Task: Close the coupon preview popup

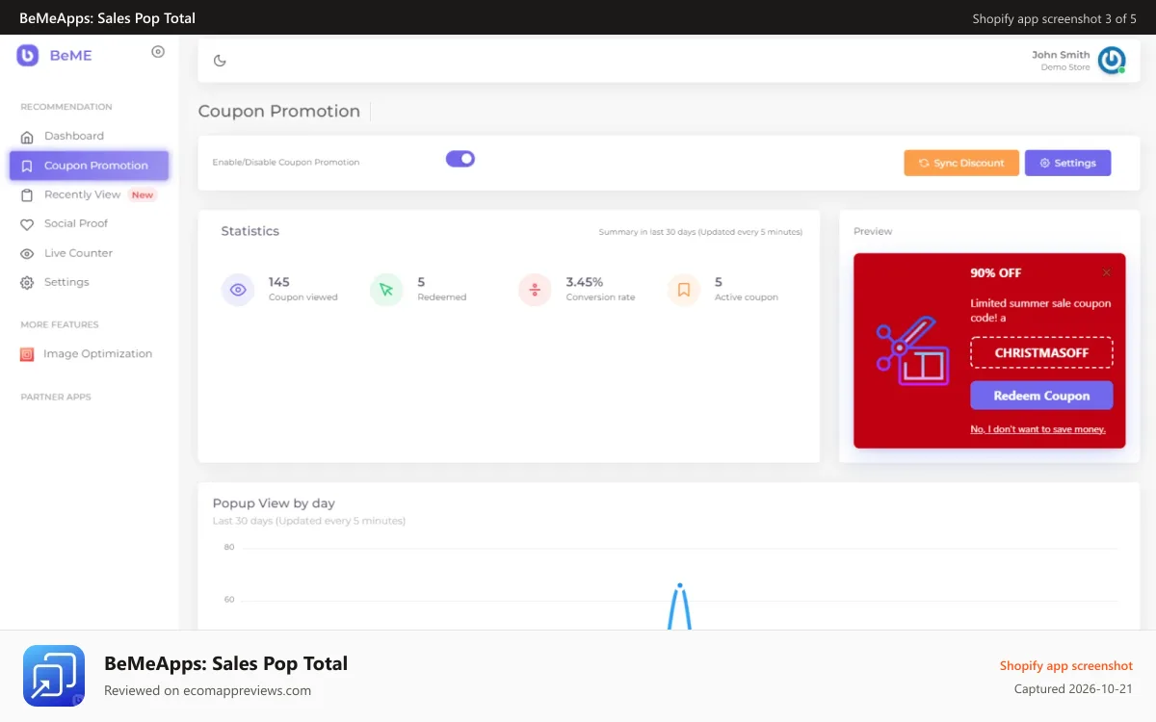Action: click(x=1107, y=272)
